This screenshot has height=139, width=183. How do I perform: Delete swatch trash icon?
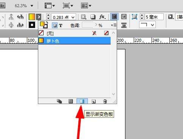point(105,101)
